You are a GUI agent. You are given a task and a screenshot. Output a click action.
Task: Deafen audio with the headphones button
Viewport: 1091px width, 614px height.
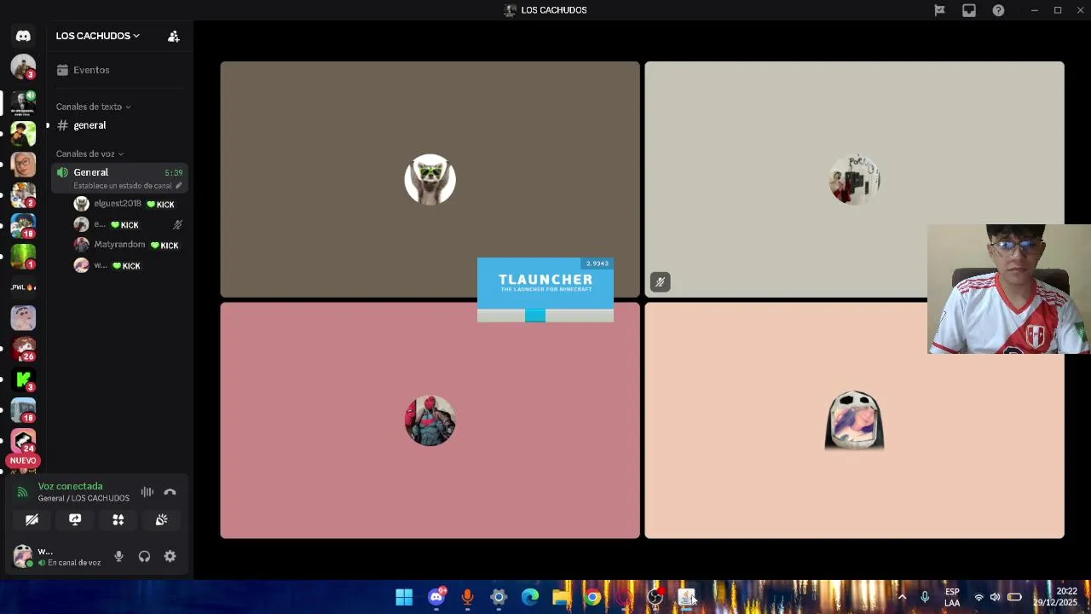pyautogui.click(x=144, y=556)
